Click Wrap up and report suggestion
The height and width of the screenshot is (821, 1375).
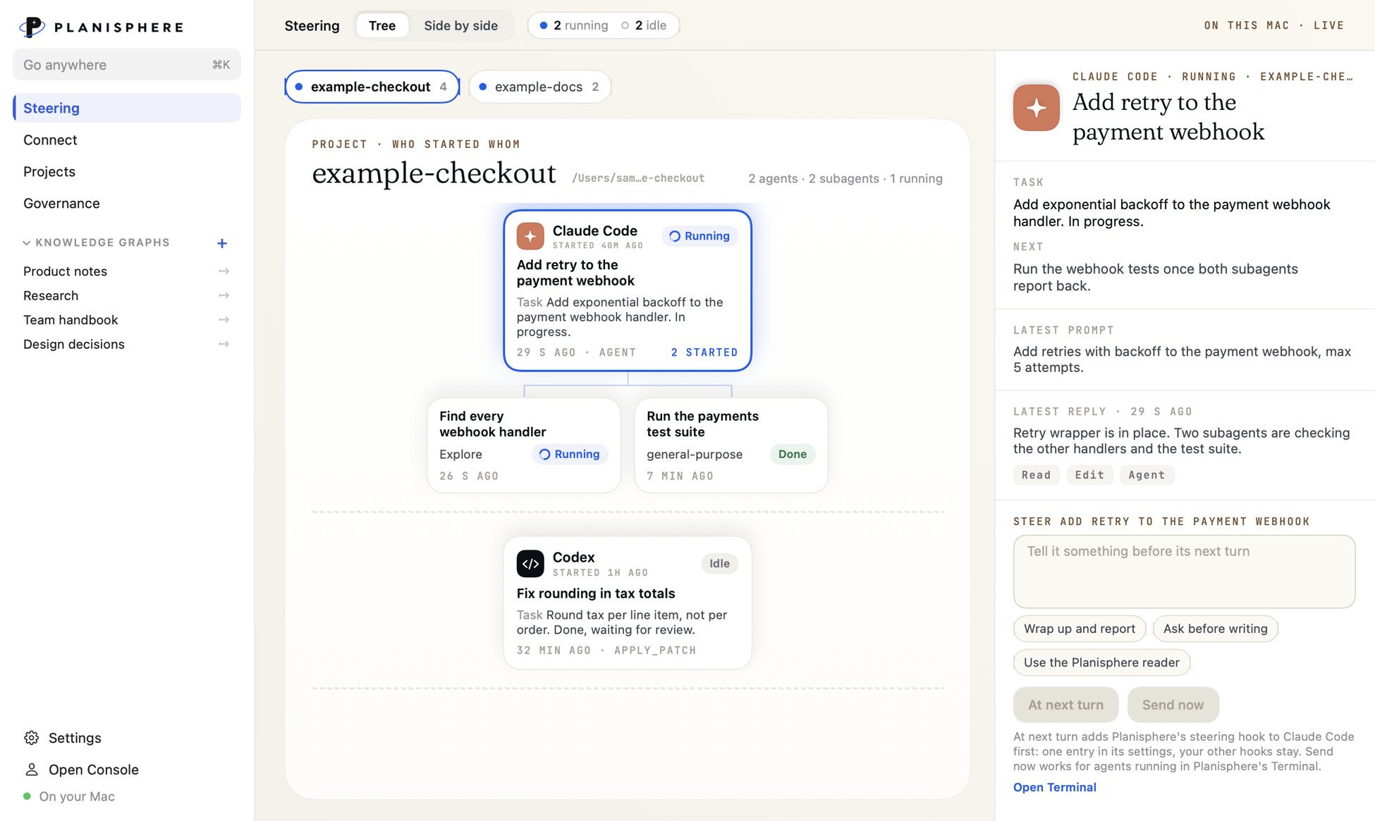(x=1080, y=629)
